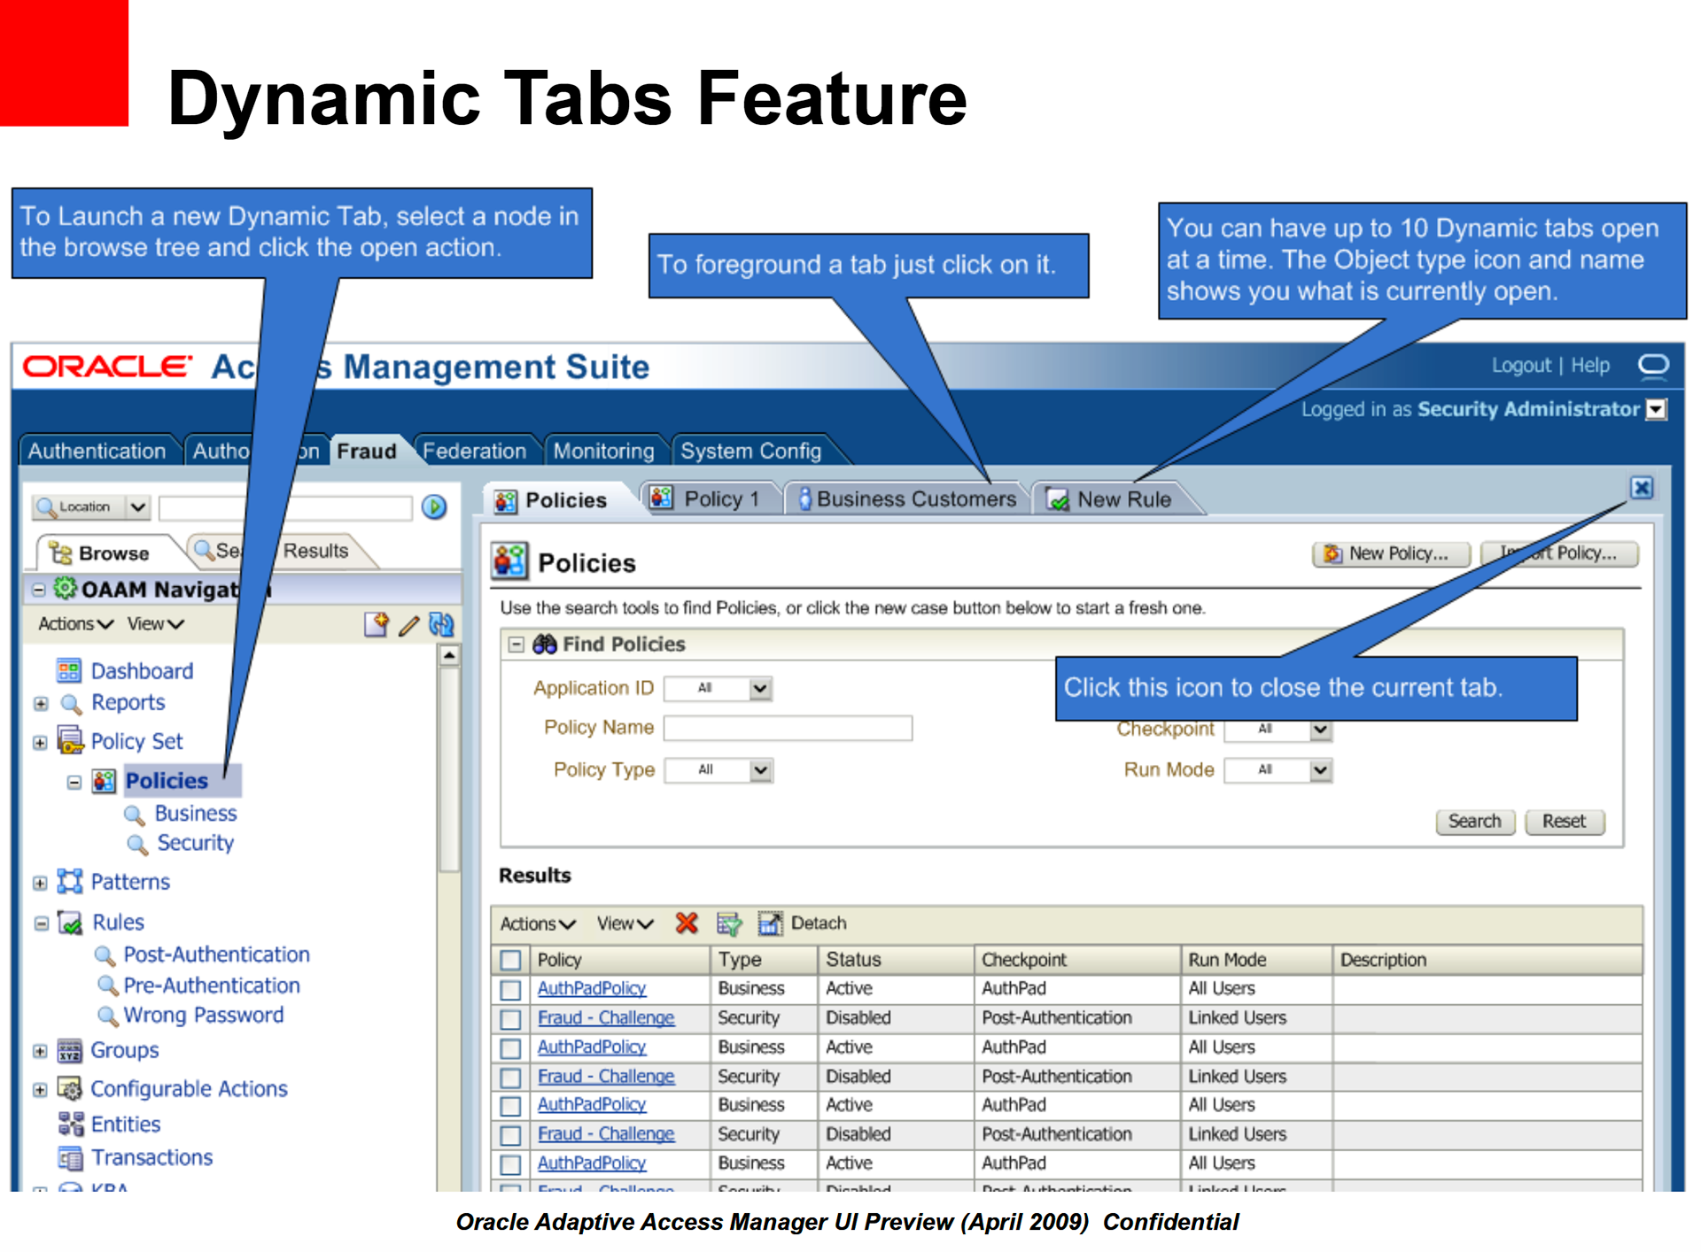Switch to the System Config tab
The width and height of the screenshot is (1701, 1252).
(x=751, y=451)
